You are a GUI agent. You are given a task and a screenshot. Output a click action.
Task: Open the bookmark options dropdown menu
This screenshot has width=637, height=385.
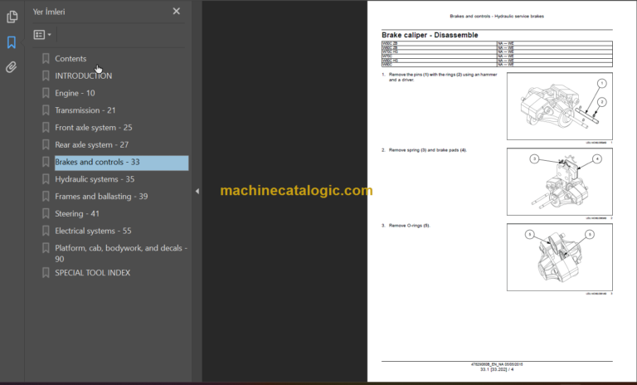point(42,35)
